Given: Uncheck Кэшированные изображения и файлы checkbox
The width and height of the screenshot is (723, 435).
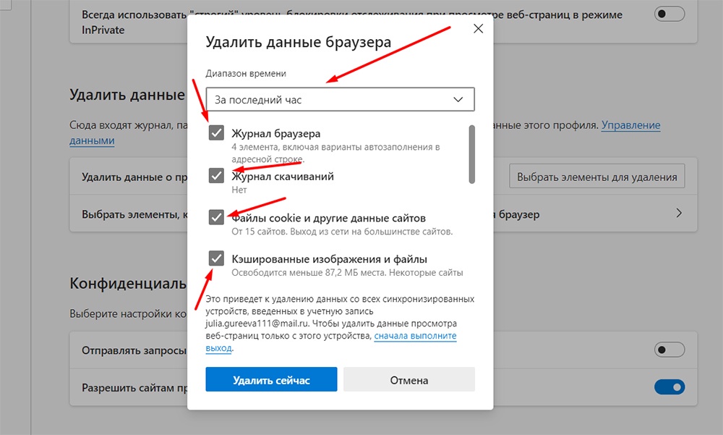Looking at the screenshot, I should tap(216, 258).
